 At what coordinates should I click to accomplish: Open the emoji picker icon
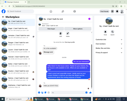(86, 93)
